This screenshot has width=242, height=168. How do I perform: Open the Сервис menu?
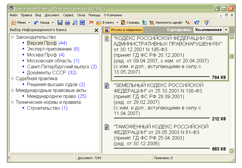68,15
